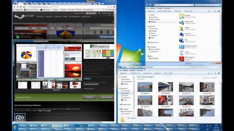Click the Chrome forward arrow
The width and height of the screenshot is (234, 131).
18,7
